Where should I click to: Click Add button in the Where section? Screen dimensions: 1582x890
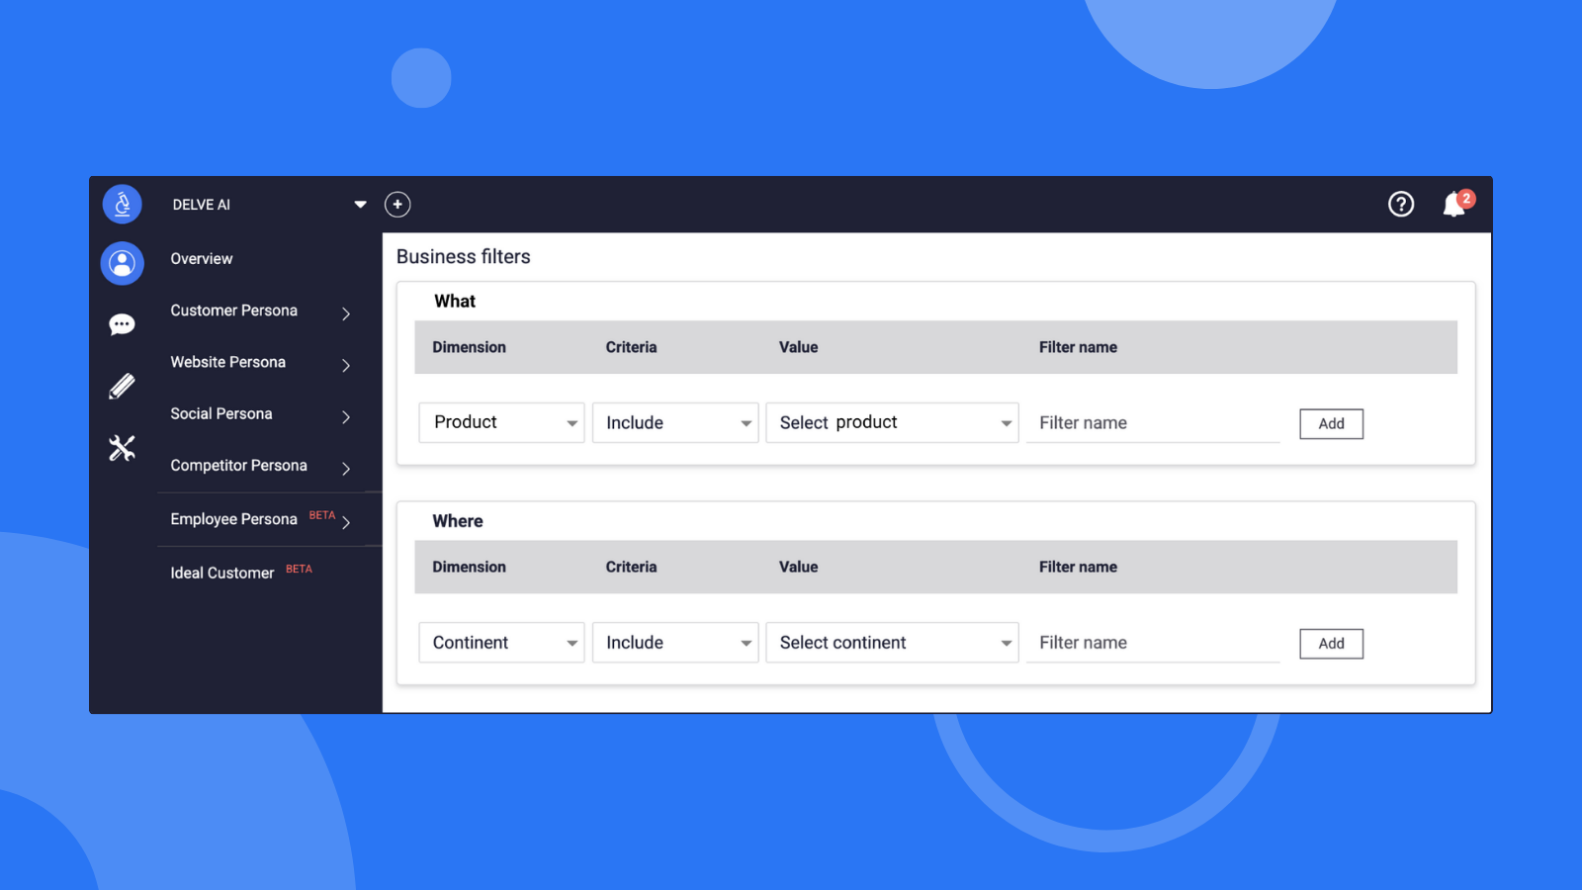point(1331,644)
